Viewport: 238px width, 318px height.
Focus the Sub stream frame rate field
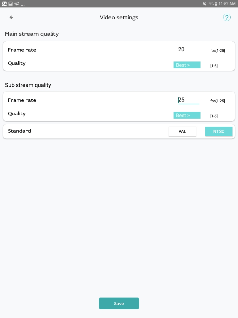click(x=188, y=100)
